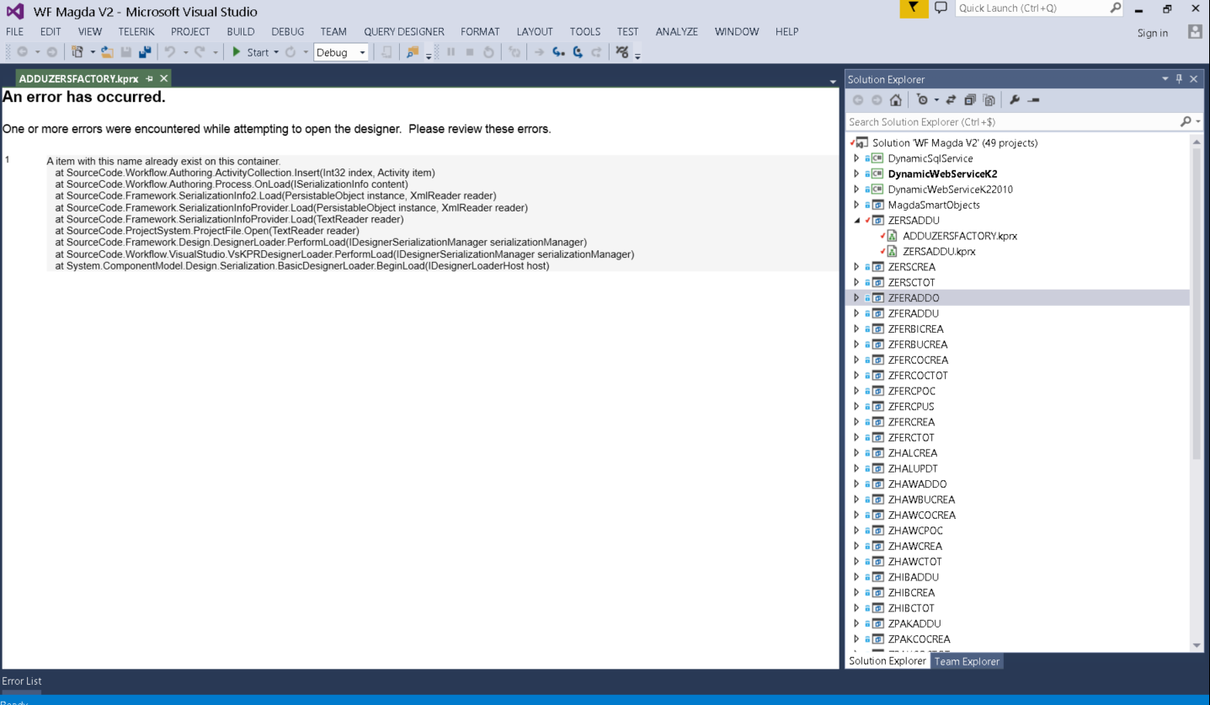Open the TOOLS menu

[x=585, y=31]
